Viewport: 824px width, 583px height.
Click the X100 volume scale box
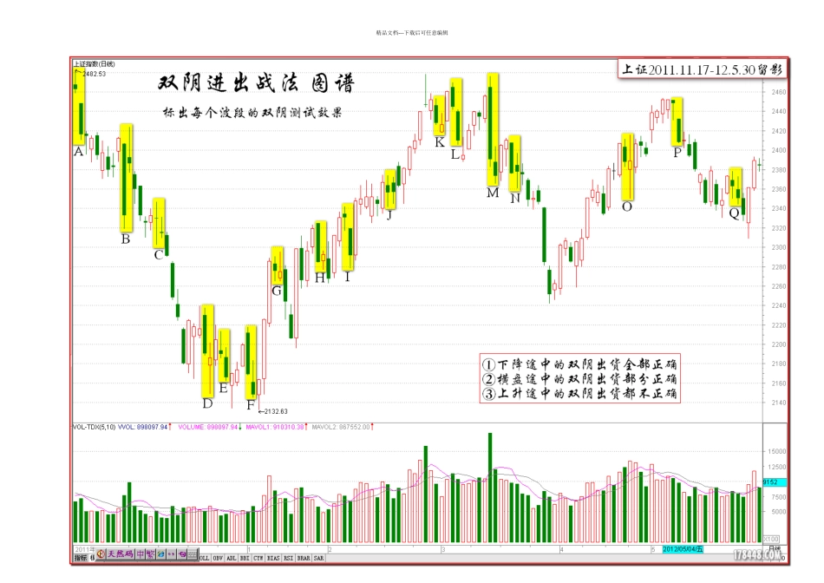click(x=771, y=539)
